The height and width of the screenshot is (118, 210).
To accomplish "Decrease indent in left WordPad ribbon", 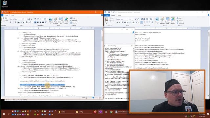I will click(35, 19).
